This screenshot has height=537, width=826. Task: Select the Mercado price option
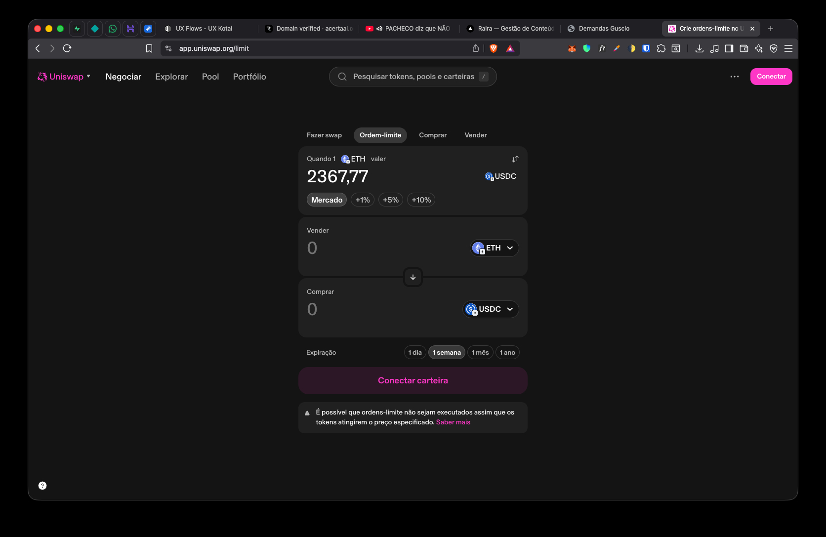tap(327, 200)
